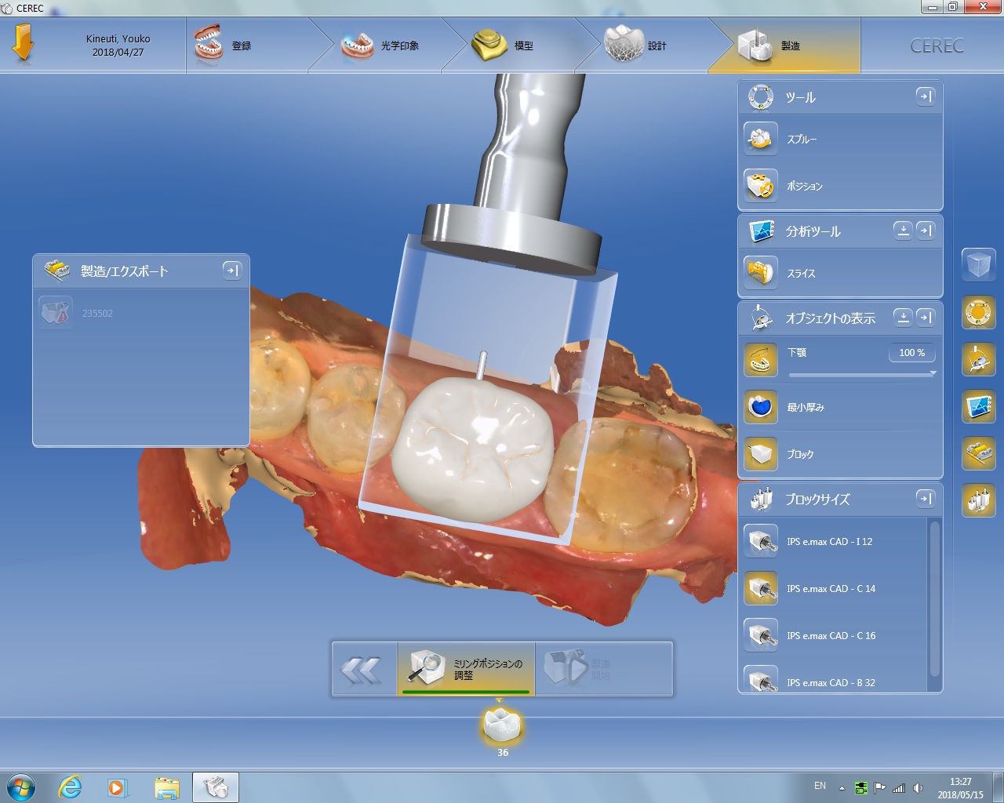Open the volume control tray icon
The height and width of the screenshot is (803, 1004).
coord(918,787)
